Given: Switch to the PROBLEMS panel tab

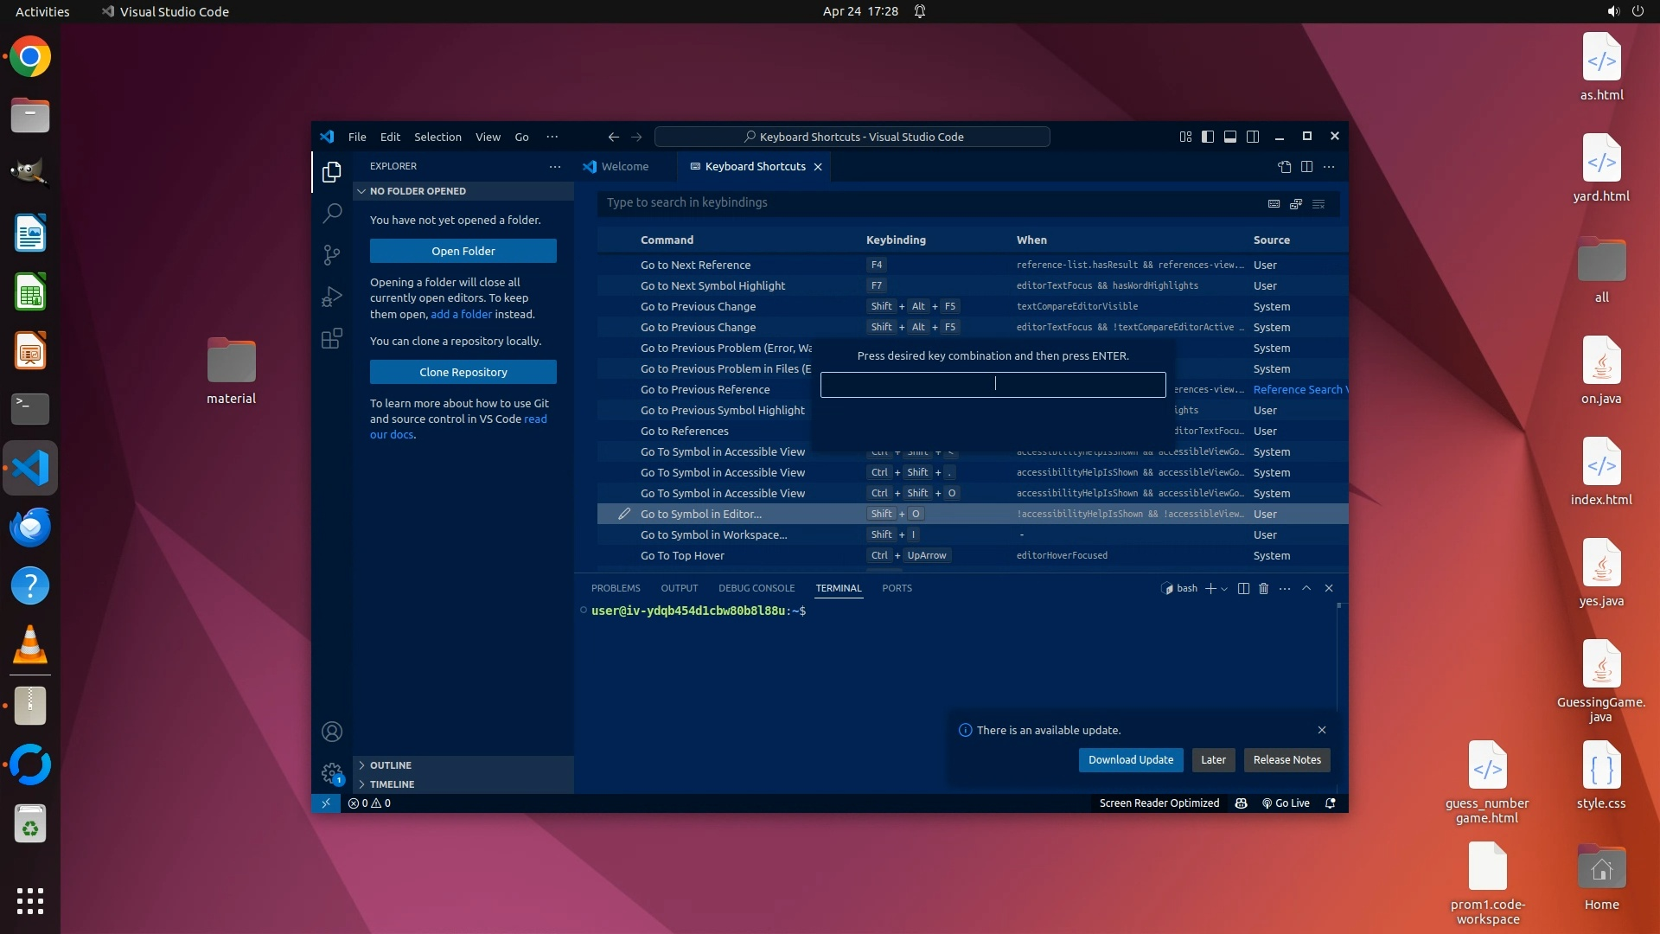Looking at the screenshot, I should [x=616, y=588].
